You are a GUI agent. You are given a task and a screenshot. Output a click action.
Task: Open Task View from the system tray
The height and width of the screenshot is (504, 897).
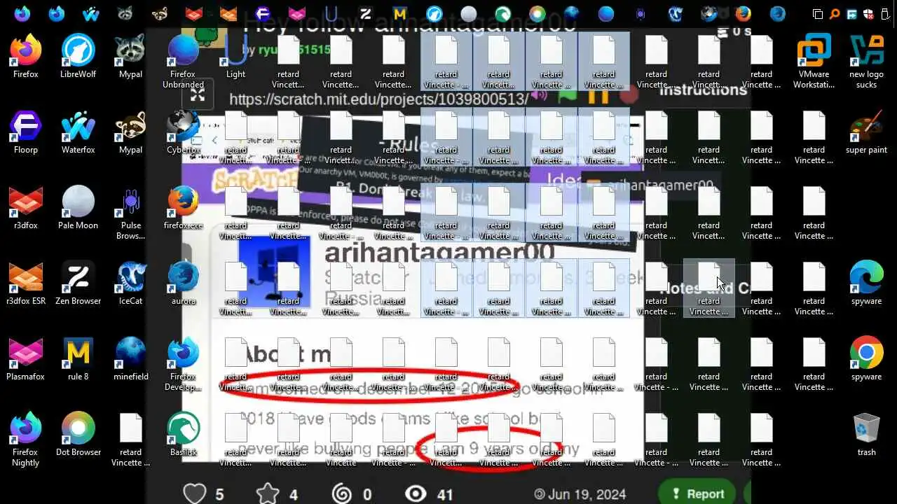click(818, 14)
